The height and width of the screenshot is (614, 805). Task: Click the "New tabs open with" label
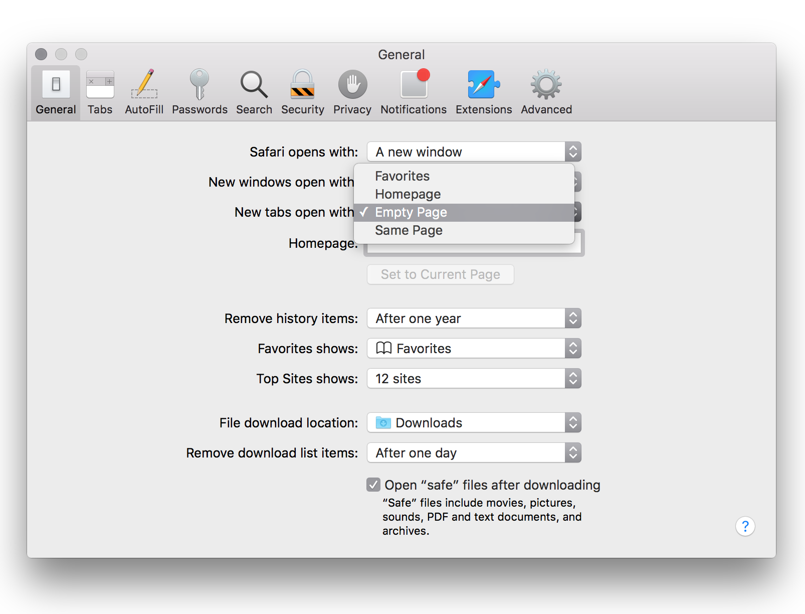294,212
